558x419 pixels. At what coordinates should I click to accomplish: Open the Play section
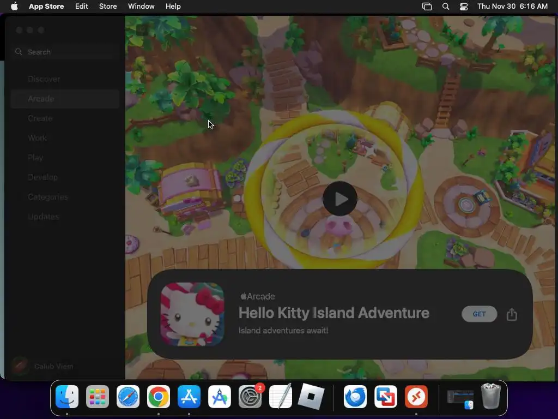[x=35, y=158]
